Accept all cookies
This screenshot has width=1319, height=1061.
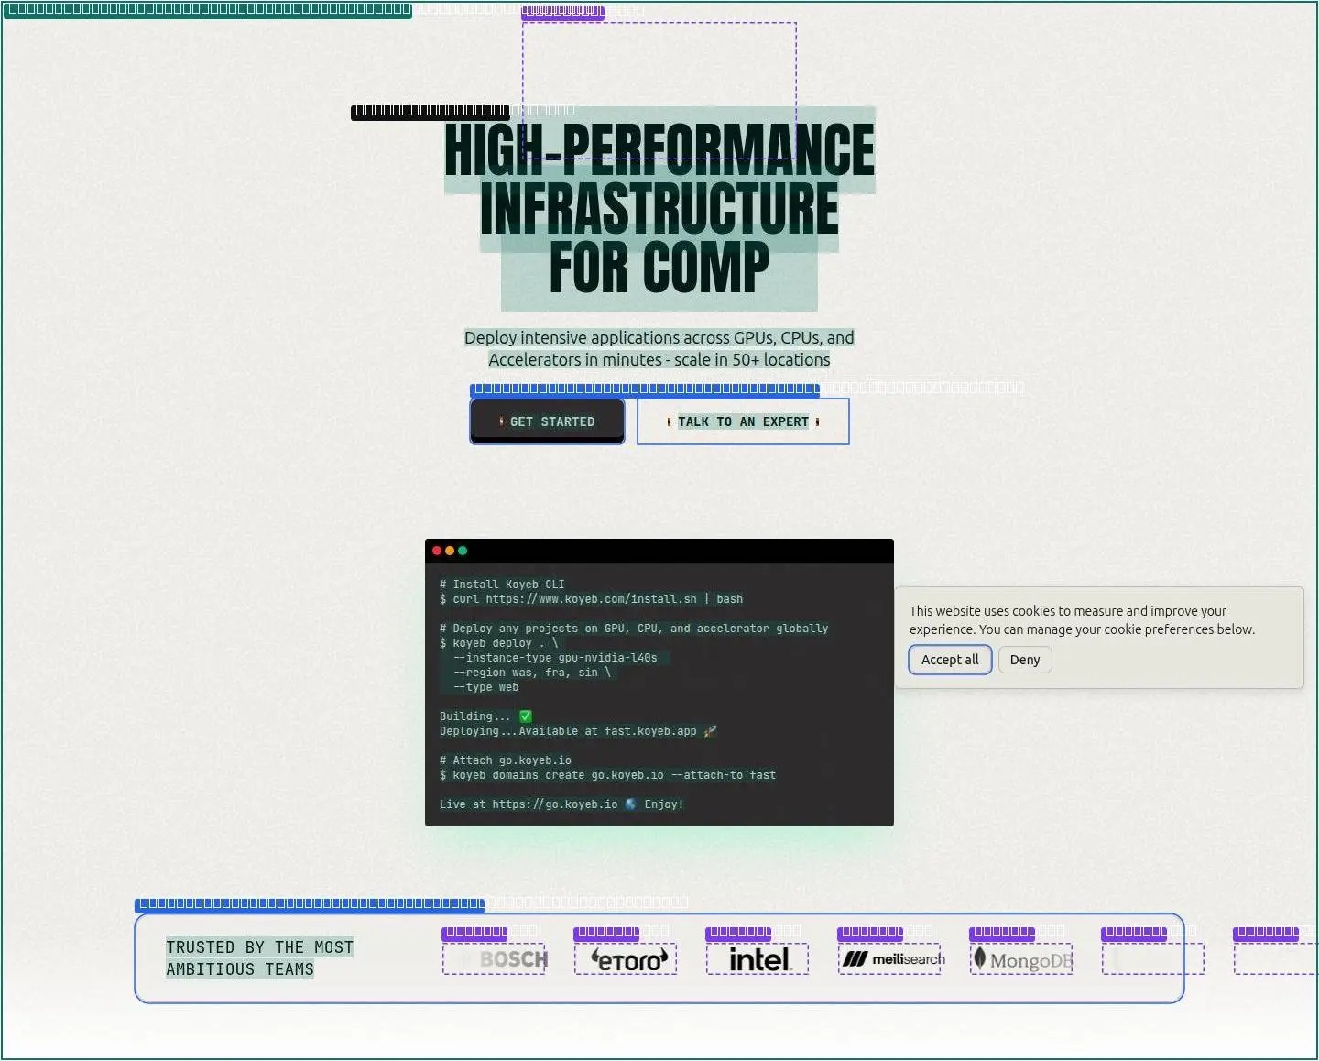coord(950,660)
